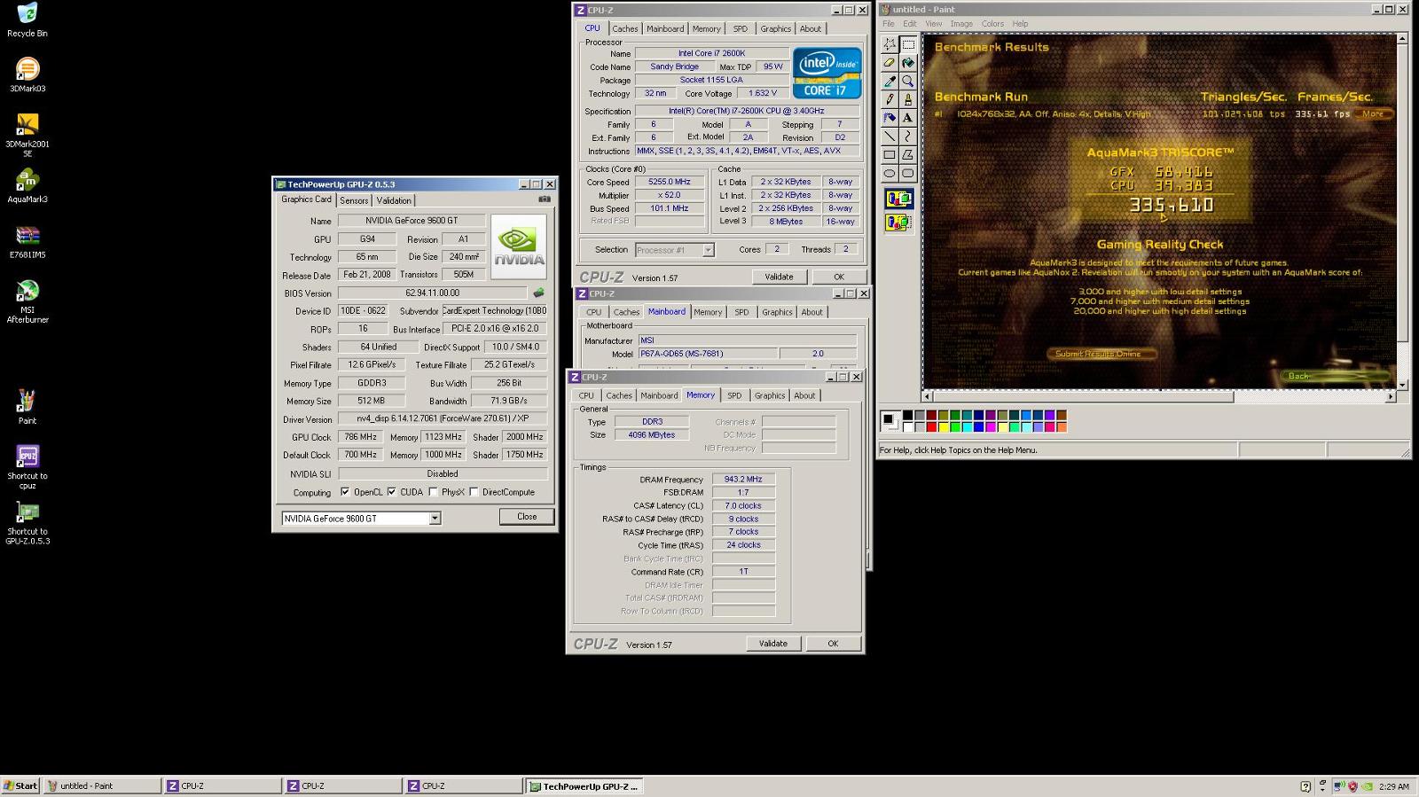Open Paint's File menu
The height and width of the screenshot is (797, 1419).
pos(888,24)
